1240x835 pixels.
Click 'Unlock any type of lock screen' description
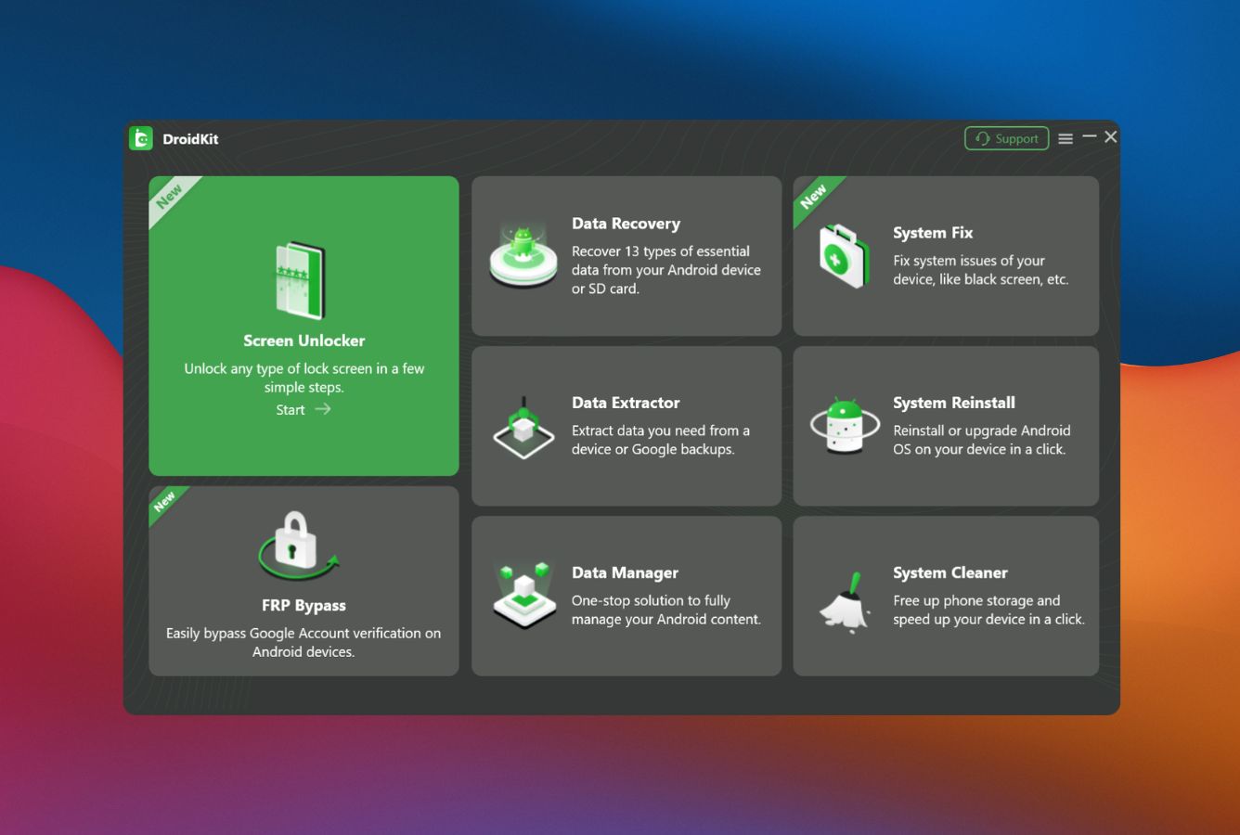[x=304, y=378]
